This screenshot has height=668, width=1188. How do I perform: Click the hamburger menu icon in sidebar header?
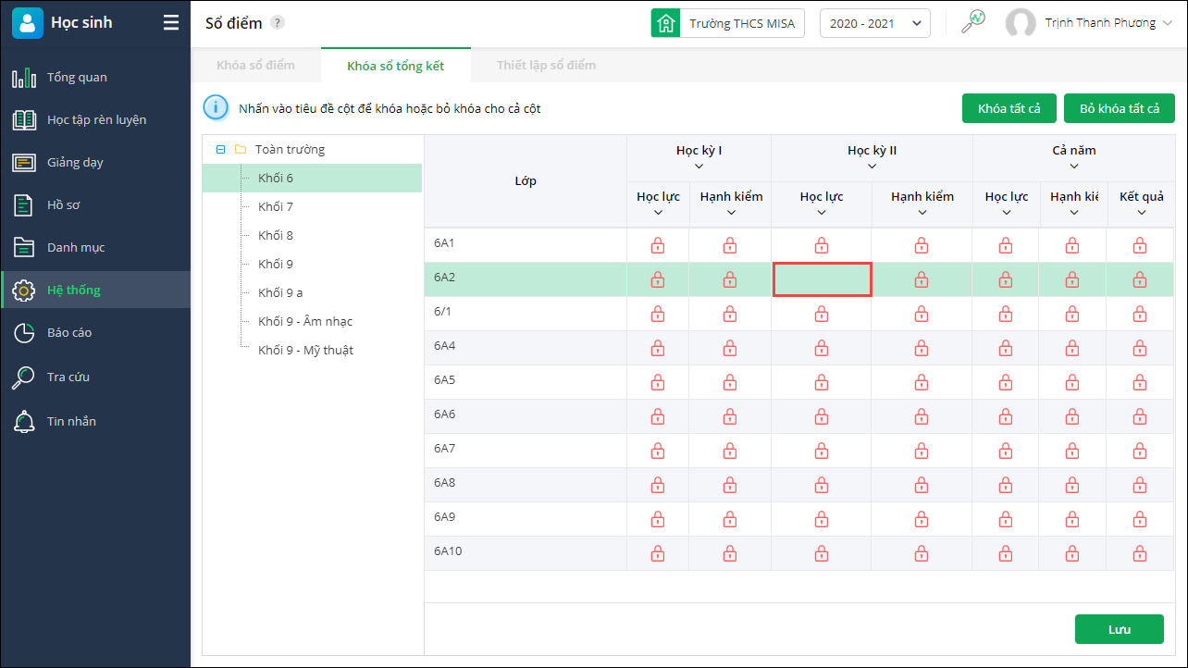(171, 23)
